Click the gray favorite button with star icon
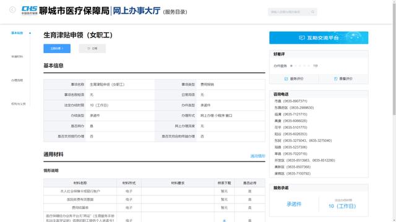Viewport: 396px width, 222px height. pos(92,48)
